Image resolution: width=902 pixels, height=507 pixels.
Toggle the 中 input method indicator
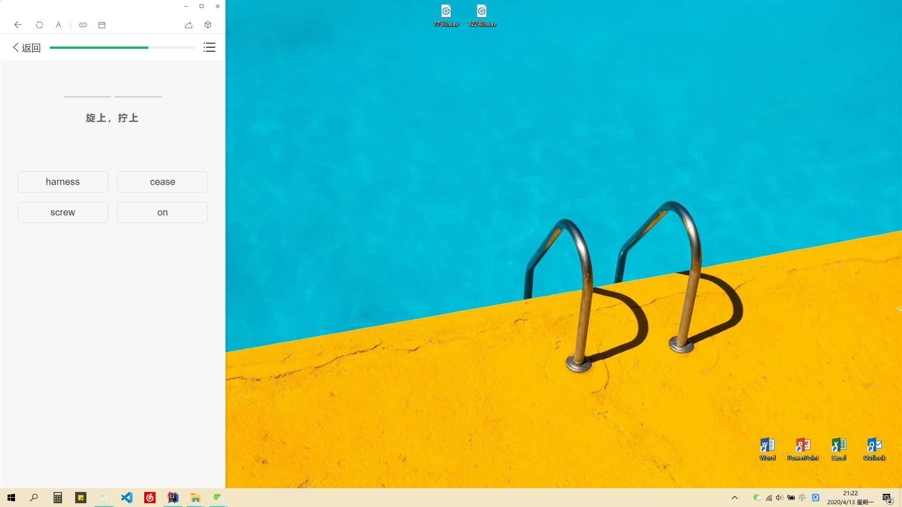point(802,498)
